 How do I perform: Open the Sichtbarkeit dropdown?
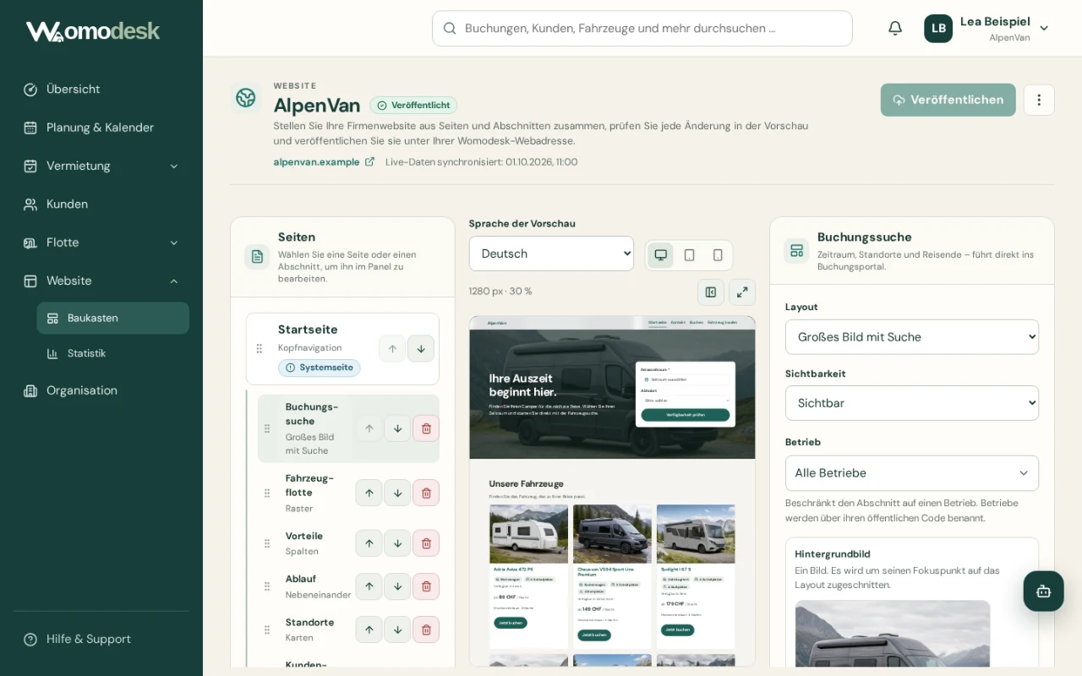[x=912, y=403]
